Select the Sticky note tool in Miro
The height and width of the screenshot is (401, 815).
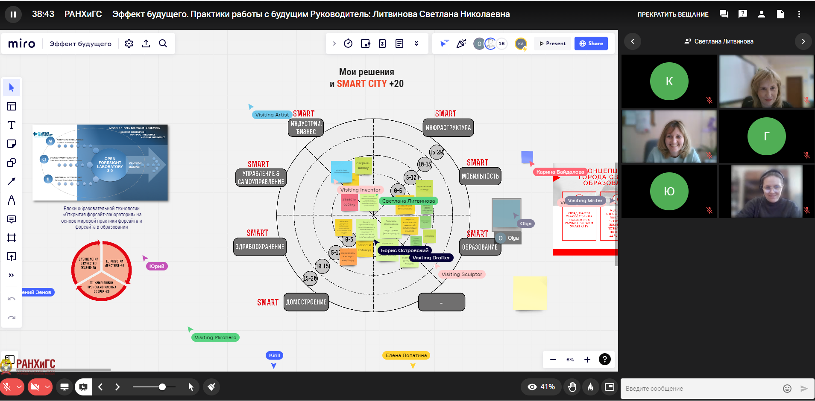pyautogui.click(x=12, y=144)
